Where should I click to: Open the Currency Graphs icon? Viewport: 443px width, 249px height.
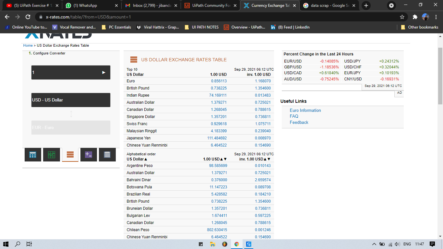(52, 155)
